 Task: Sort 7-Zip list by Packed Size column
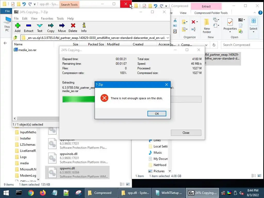tap(96, 44)
